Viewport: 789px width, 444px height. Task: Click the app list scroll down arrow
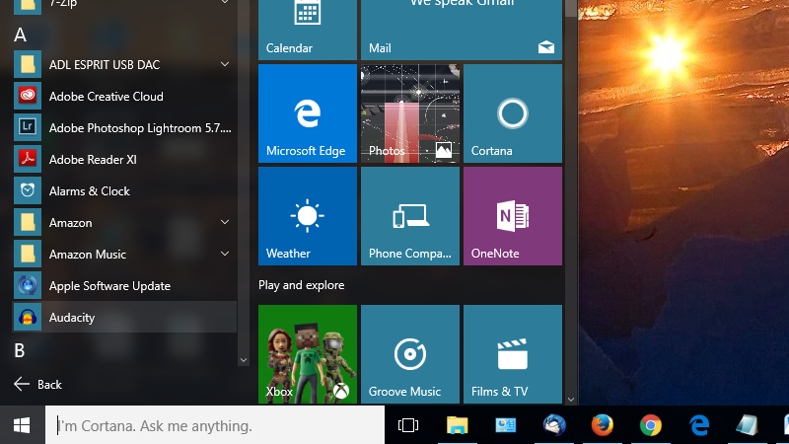(244, 360)
